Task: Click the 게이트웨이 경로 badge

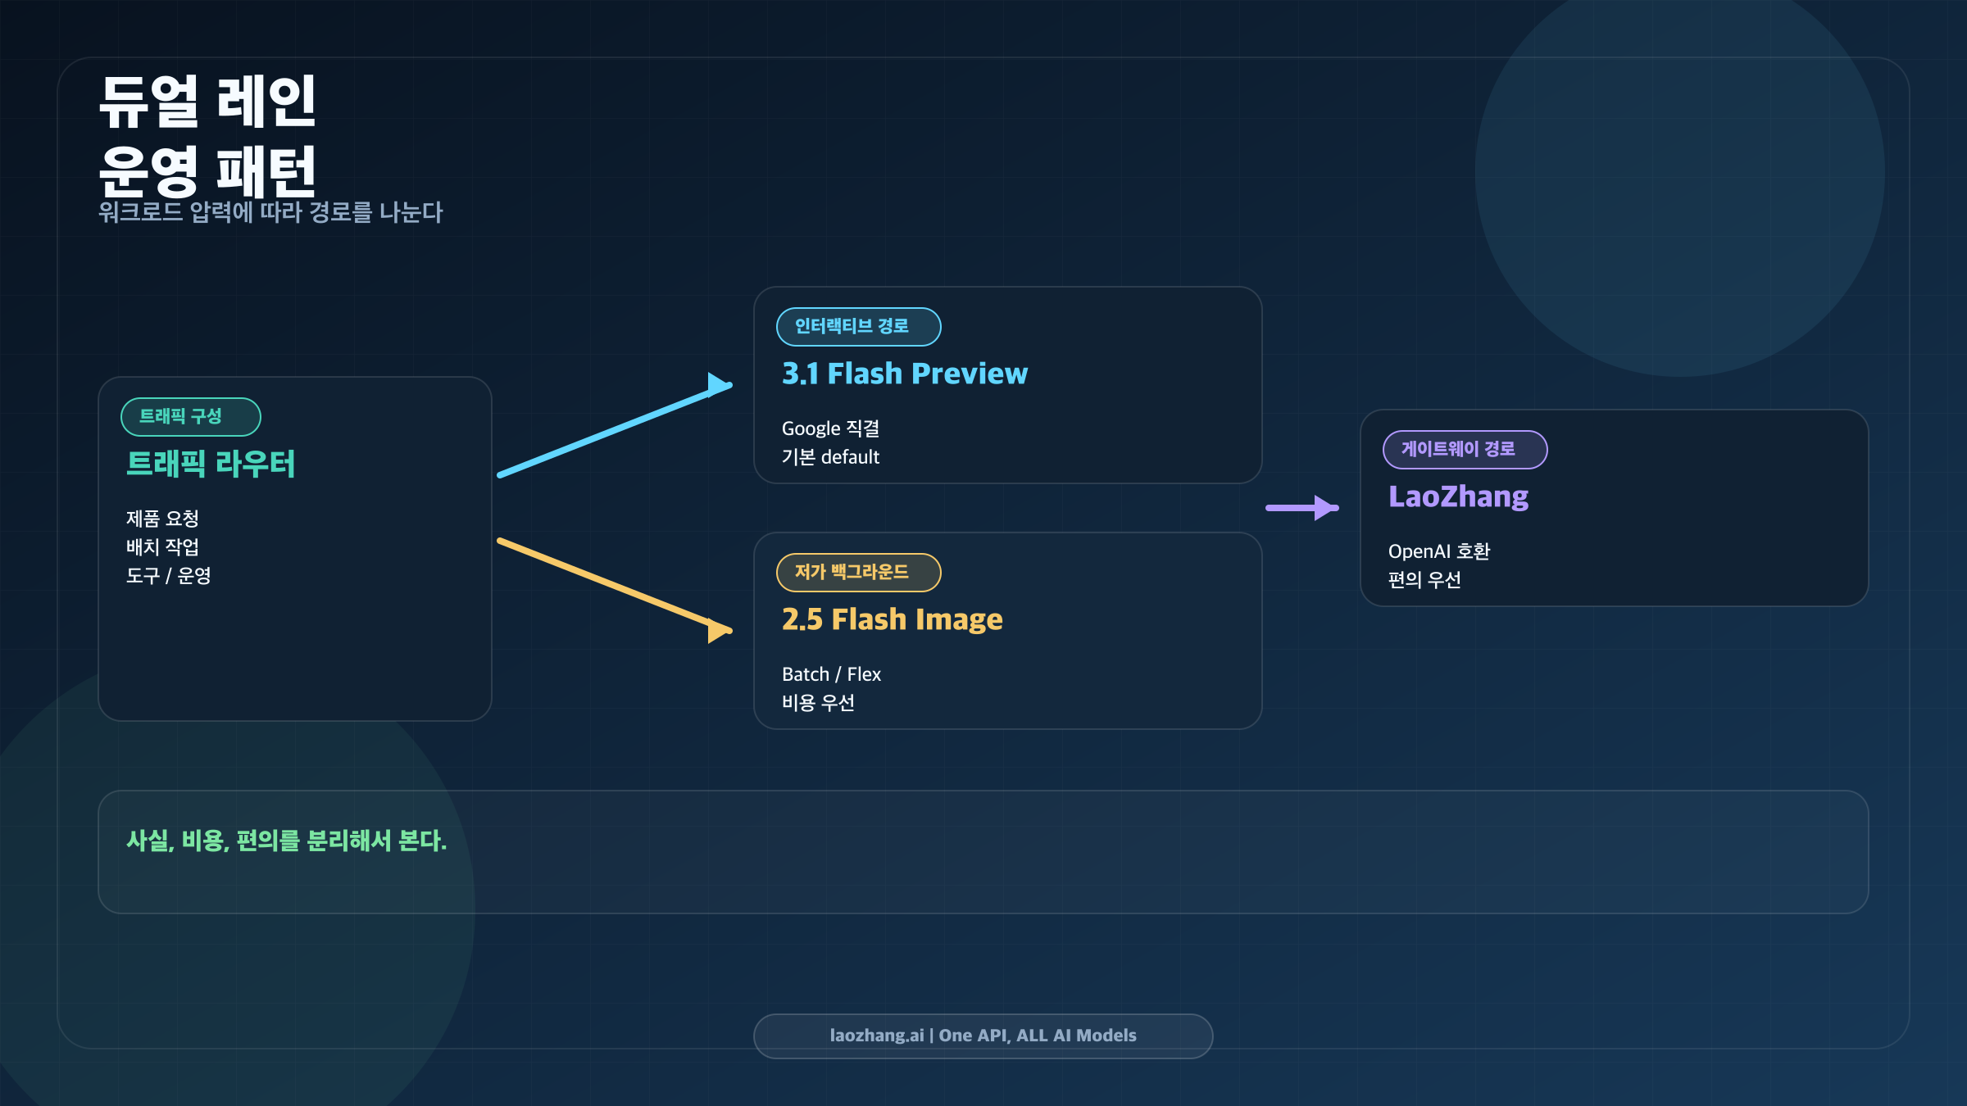Action: coord(1465,450)
